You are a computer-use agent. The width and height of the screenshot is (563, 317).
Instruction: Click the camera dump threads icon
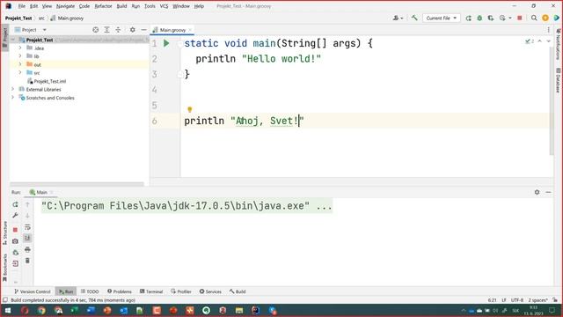coord(15,241)
